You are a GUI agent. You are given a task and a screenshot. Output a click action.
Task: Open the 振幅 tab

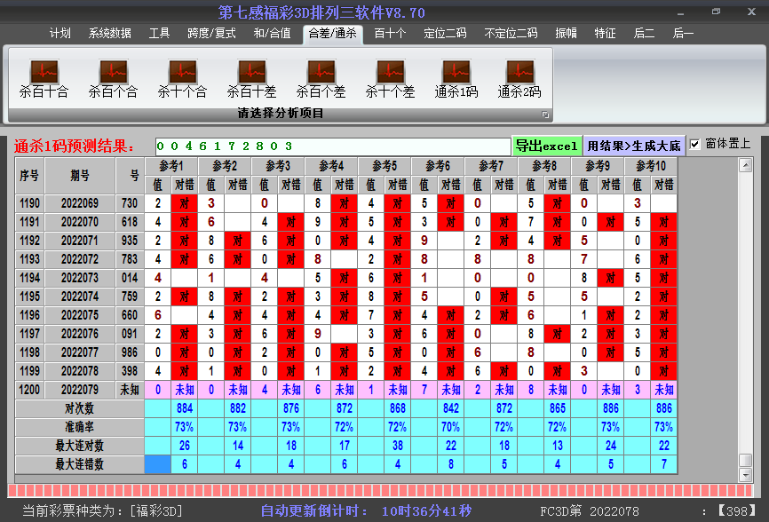566,33
